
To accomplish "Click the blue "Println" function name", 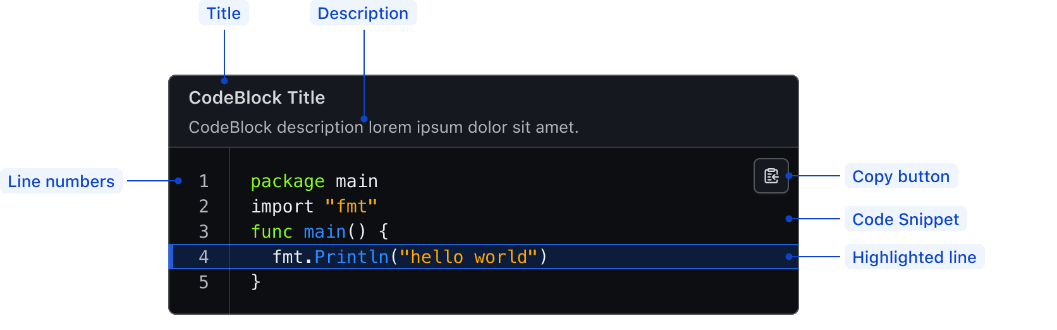I will tap(351, 257).
